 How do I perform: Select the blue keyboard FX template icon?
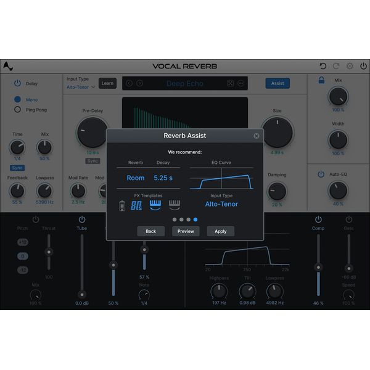click(x=155, y=205)
